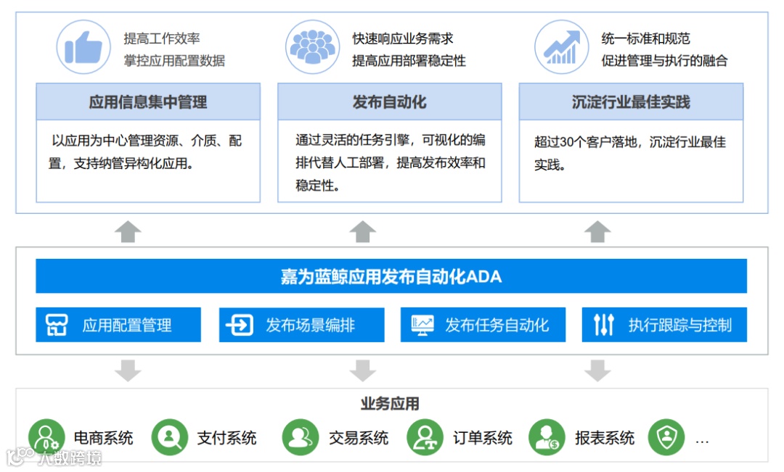
Task: Click the 支付系统 label
Action: 227,438
